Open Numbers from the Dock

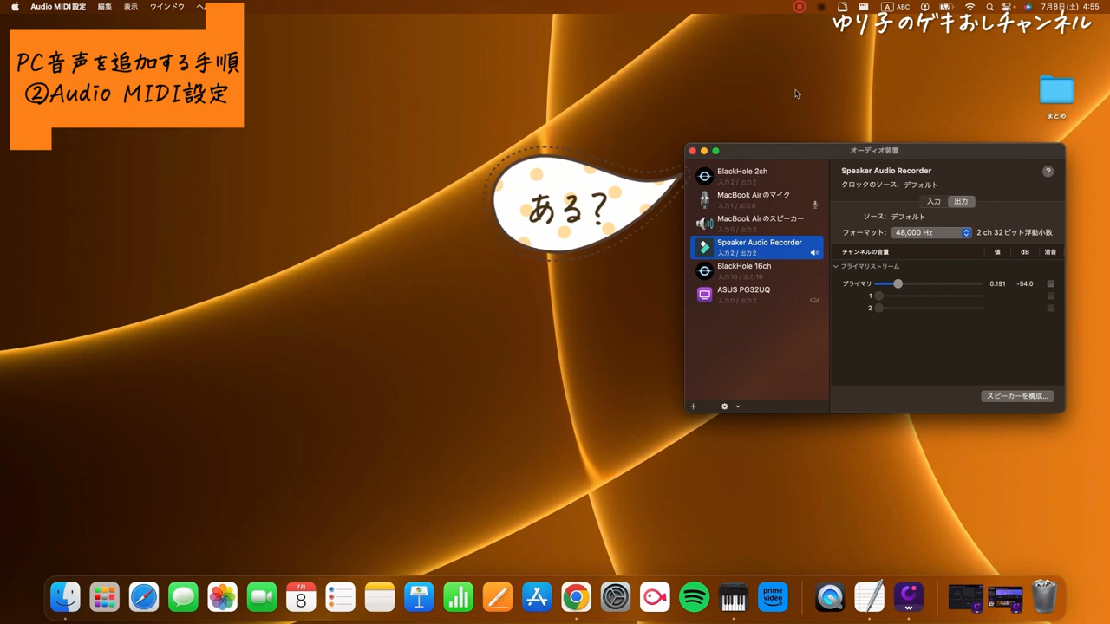coord(458,597)
